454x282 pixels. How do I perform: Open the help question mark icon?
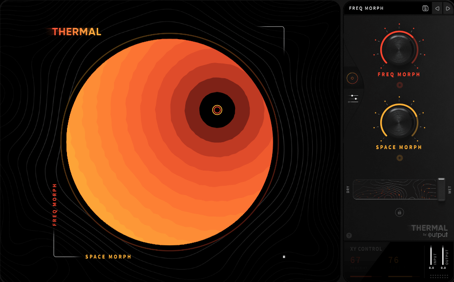tap(349, 236)
